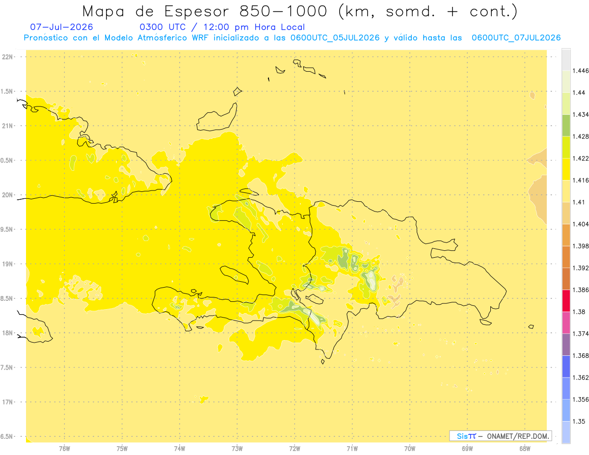Viewport: 589px width, 455px height.
Task: Click the 72W longitude label
Action: click(295, 449)
